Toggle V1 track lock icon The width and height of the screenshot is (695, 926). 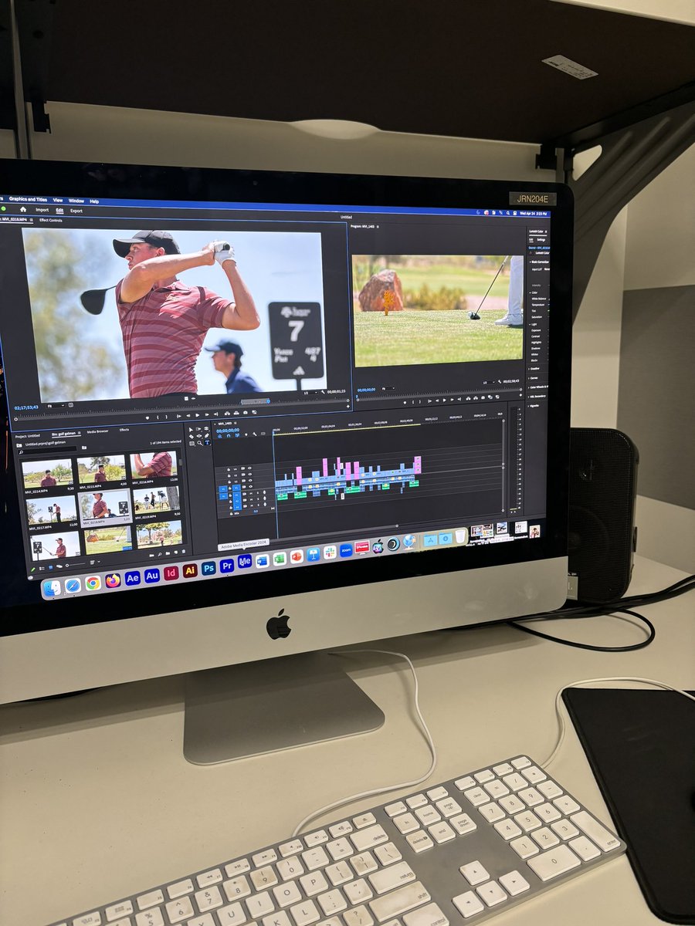[229, 488]
